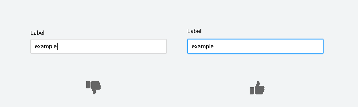Screen dimensions: 358x107
Task: Select the field label paired with the thumbs-up example
Action: point(194,31)
